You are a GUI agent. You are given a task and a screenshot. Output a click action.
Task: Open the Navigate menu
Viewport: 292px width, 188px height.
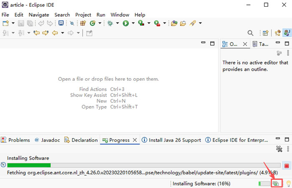tap(39, 15)
